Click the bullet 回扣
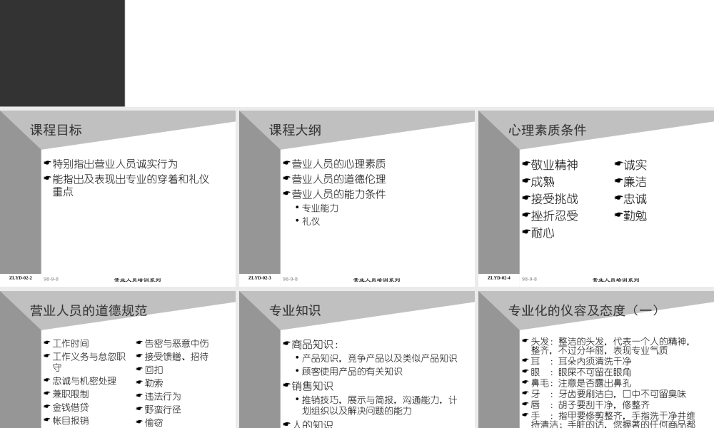 154,370
